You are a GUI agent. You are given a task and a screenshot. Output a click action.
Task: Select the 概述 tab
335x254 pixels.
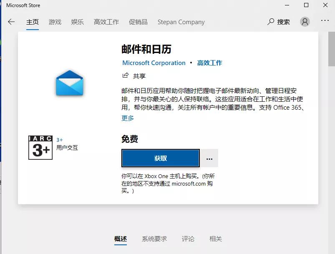[120, 239]
